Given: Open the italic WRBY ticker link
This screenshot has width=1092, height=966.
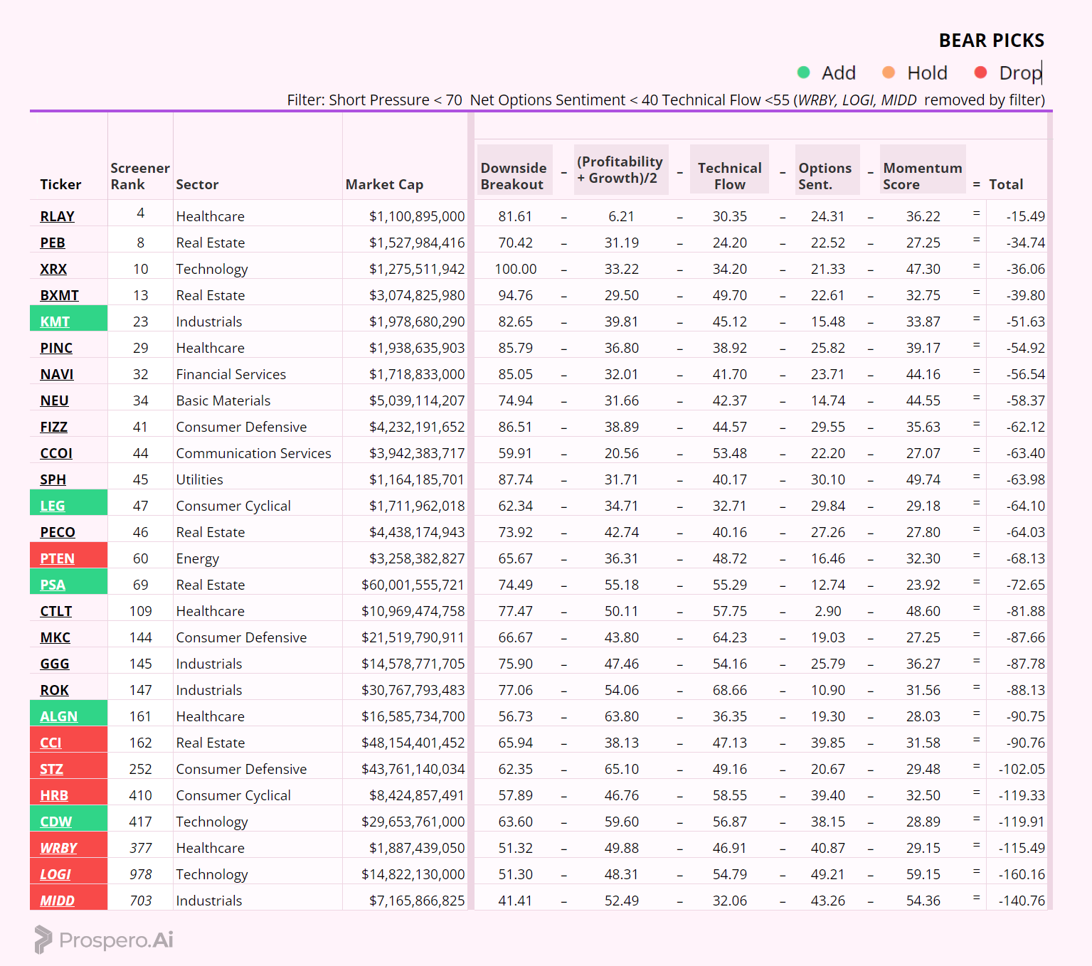Looking at the screenshot, I should click(58, 848).
